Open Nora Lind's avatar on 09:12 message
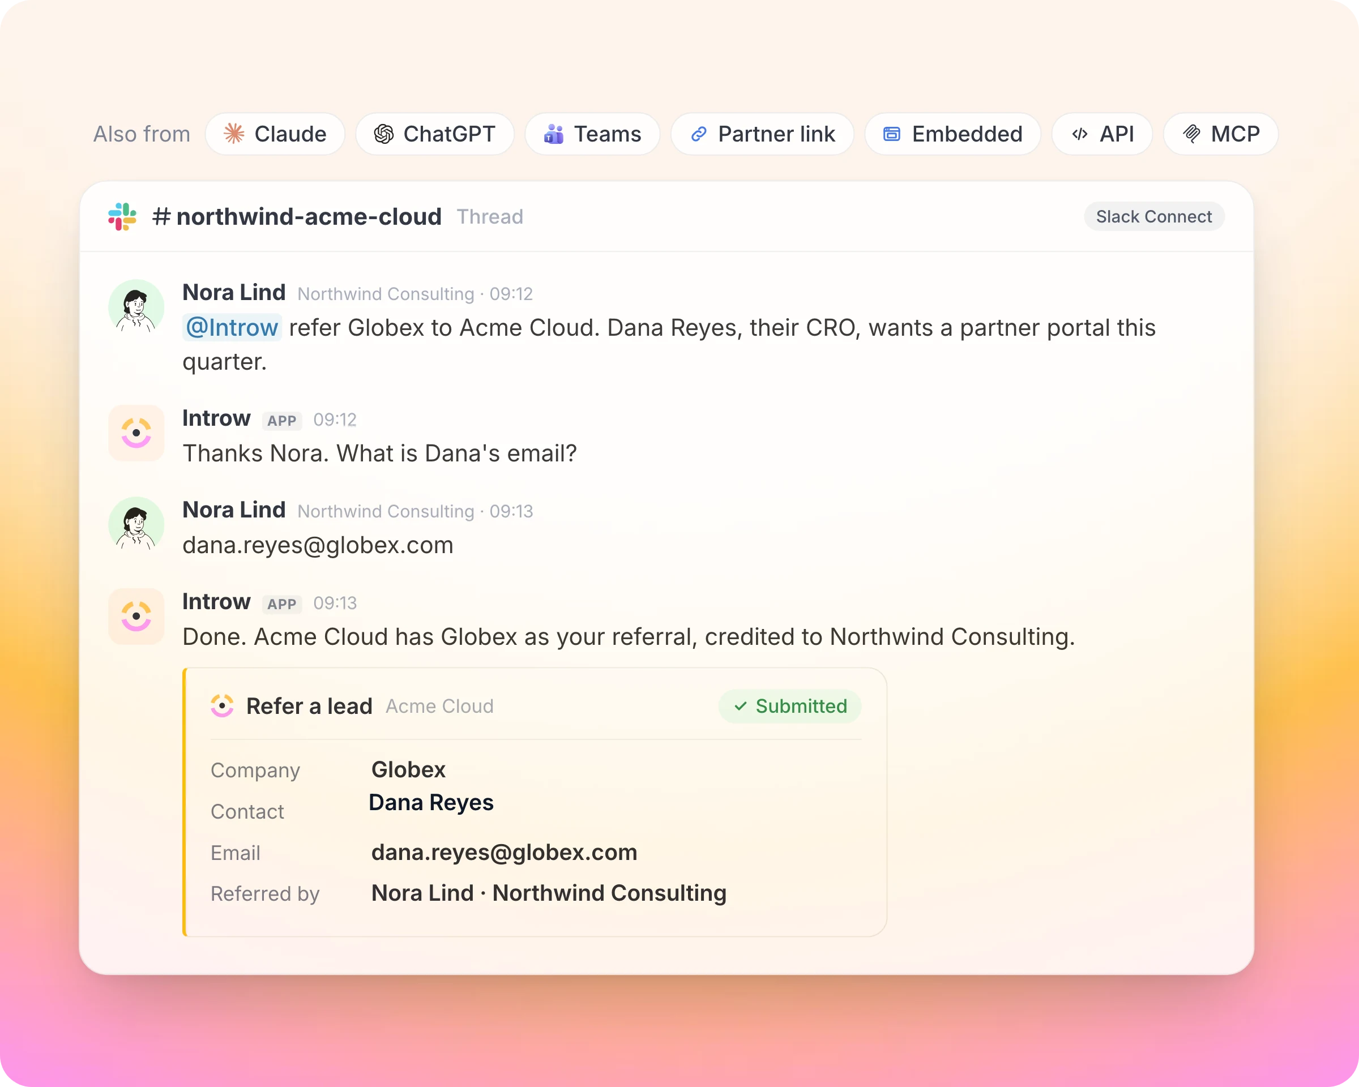This screenshot has height=1087, width=1359. tap(136, 307)
